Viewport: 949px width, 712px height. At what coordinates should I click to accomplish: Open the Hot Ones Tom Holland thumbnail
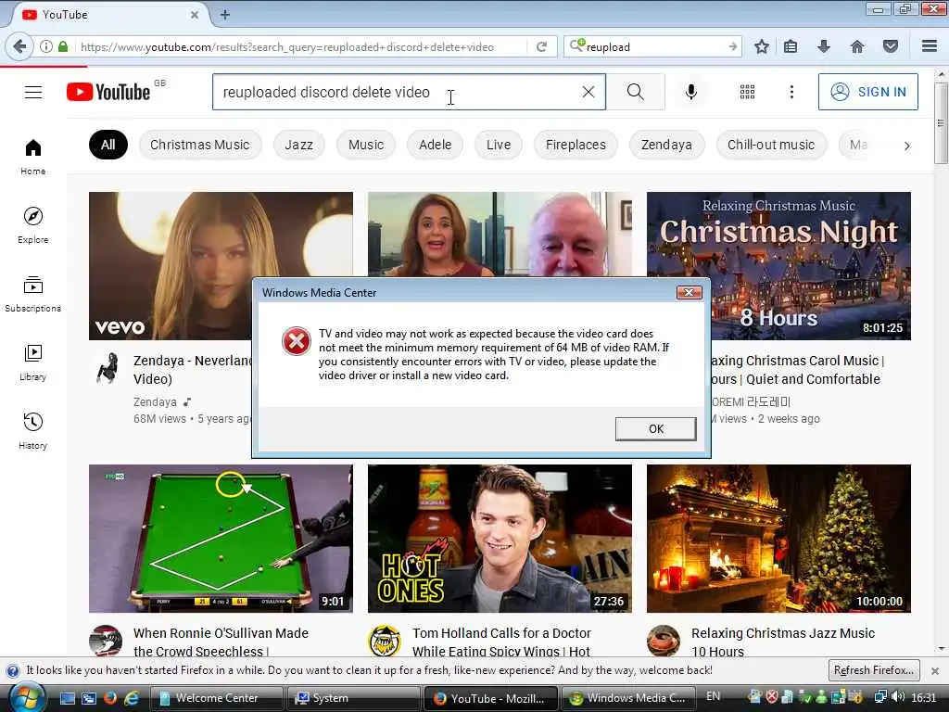500,539
